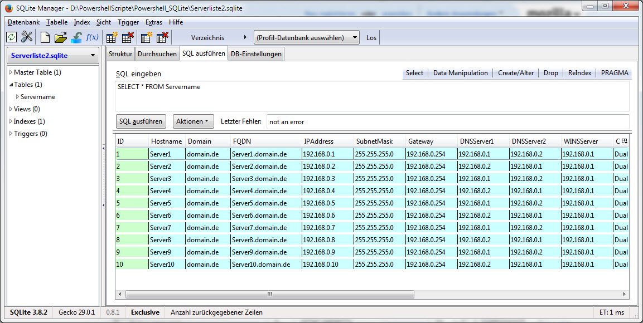Select the Servername table label in the tree
The width and height of the screenshot is (643, 323).
point(38,97)
